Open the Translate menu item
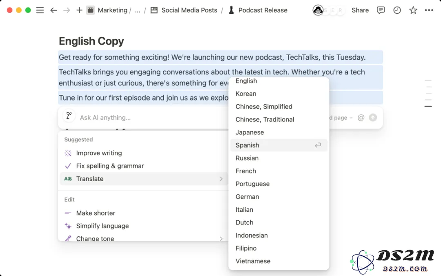Screen dimensions: 441x276 (x=144, y=179)
